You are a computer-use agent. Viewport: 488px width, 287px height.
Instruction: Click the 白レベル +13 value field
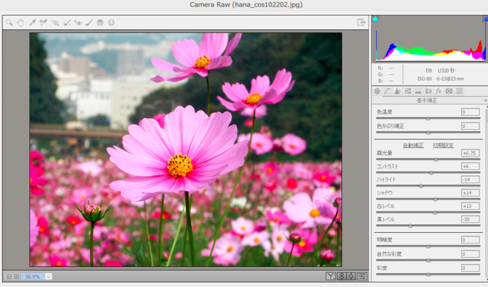pos(470,206)
